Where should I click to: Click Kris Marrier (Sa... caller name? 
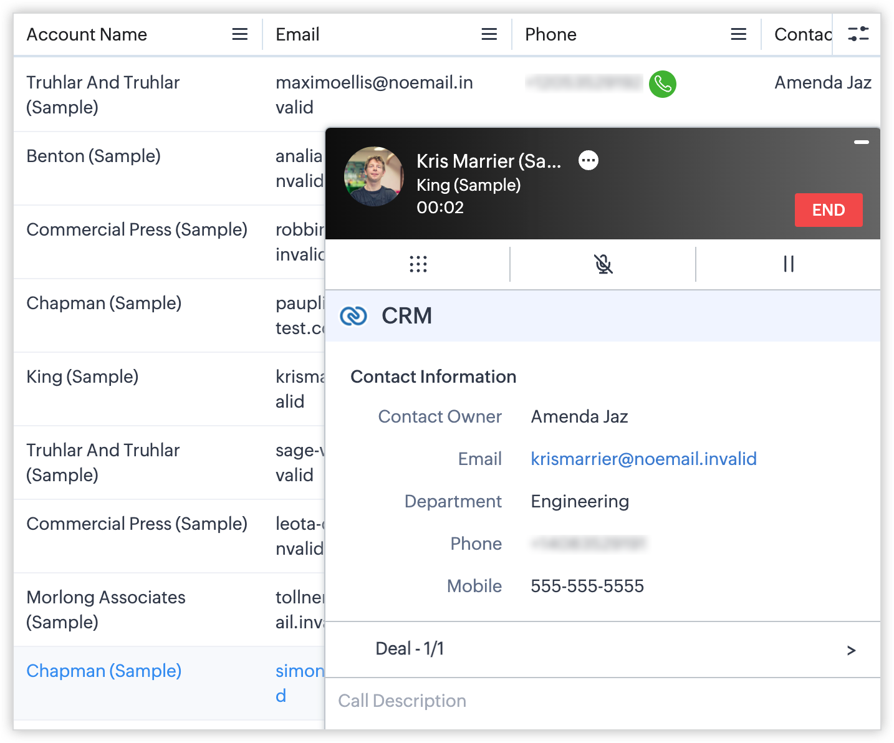click(489, 161)
